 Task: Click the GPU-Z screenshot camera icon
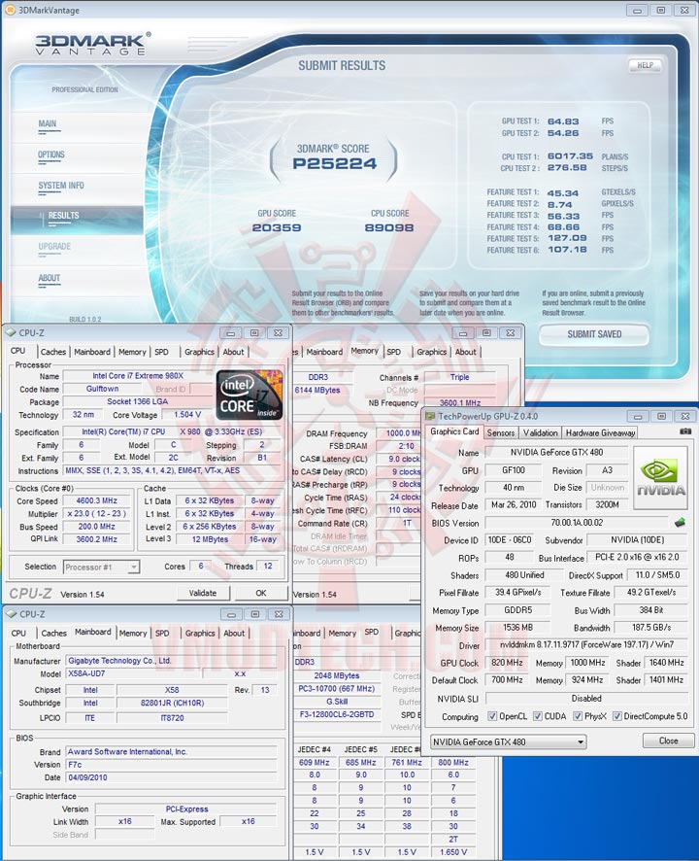(685, 431)
